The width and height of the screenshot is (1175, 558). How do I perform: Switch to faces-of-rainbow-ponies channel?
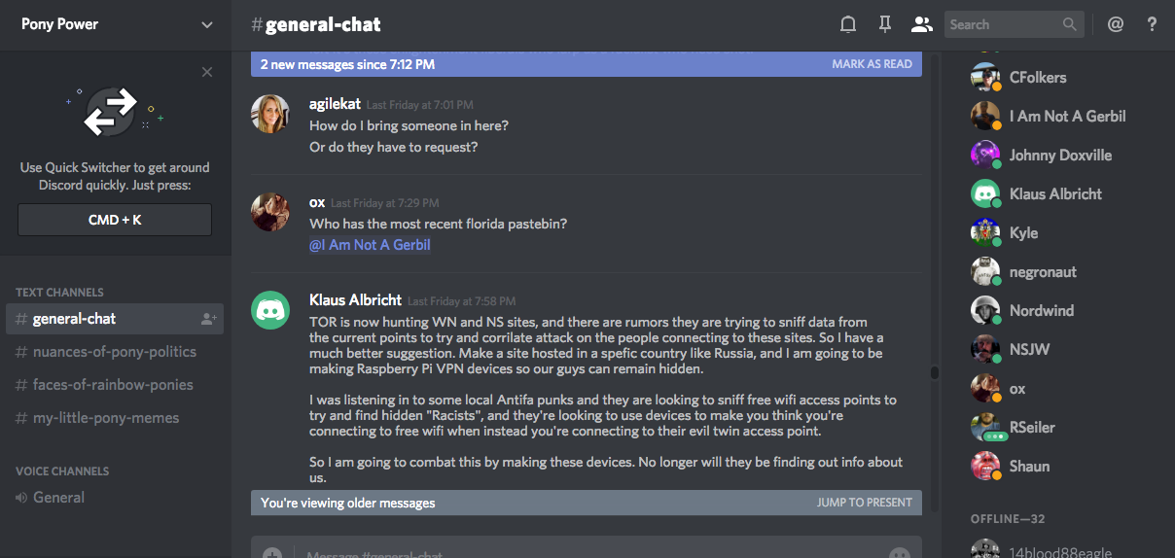click(x=113, y=385)
